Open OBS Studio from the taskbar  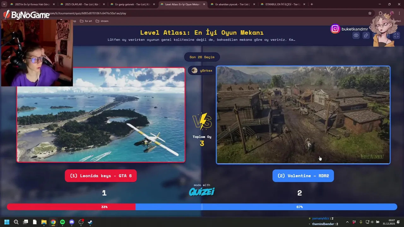click(81, 222)
